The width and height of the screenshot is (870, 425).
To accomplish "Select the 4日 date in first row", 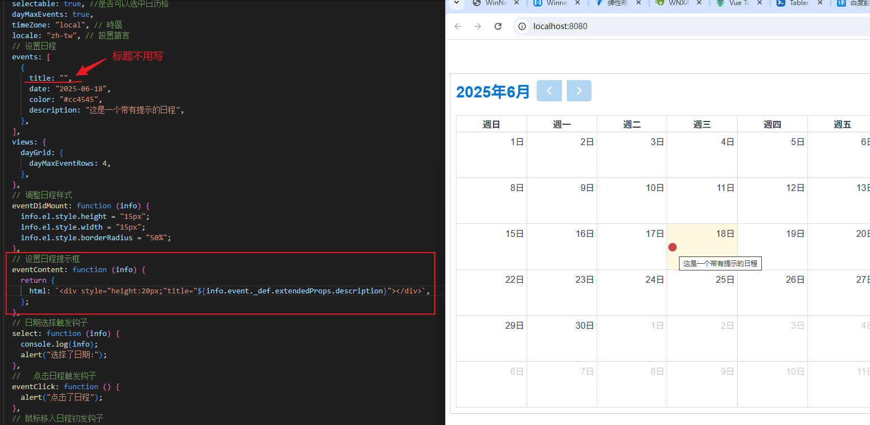I will click(702, 155).
